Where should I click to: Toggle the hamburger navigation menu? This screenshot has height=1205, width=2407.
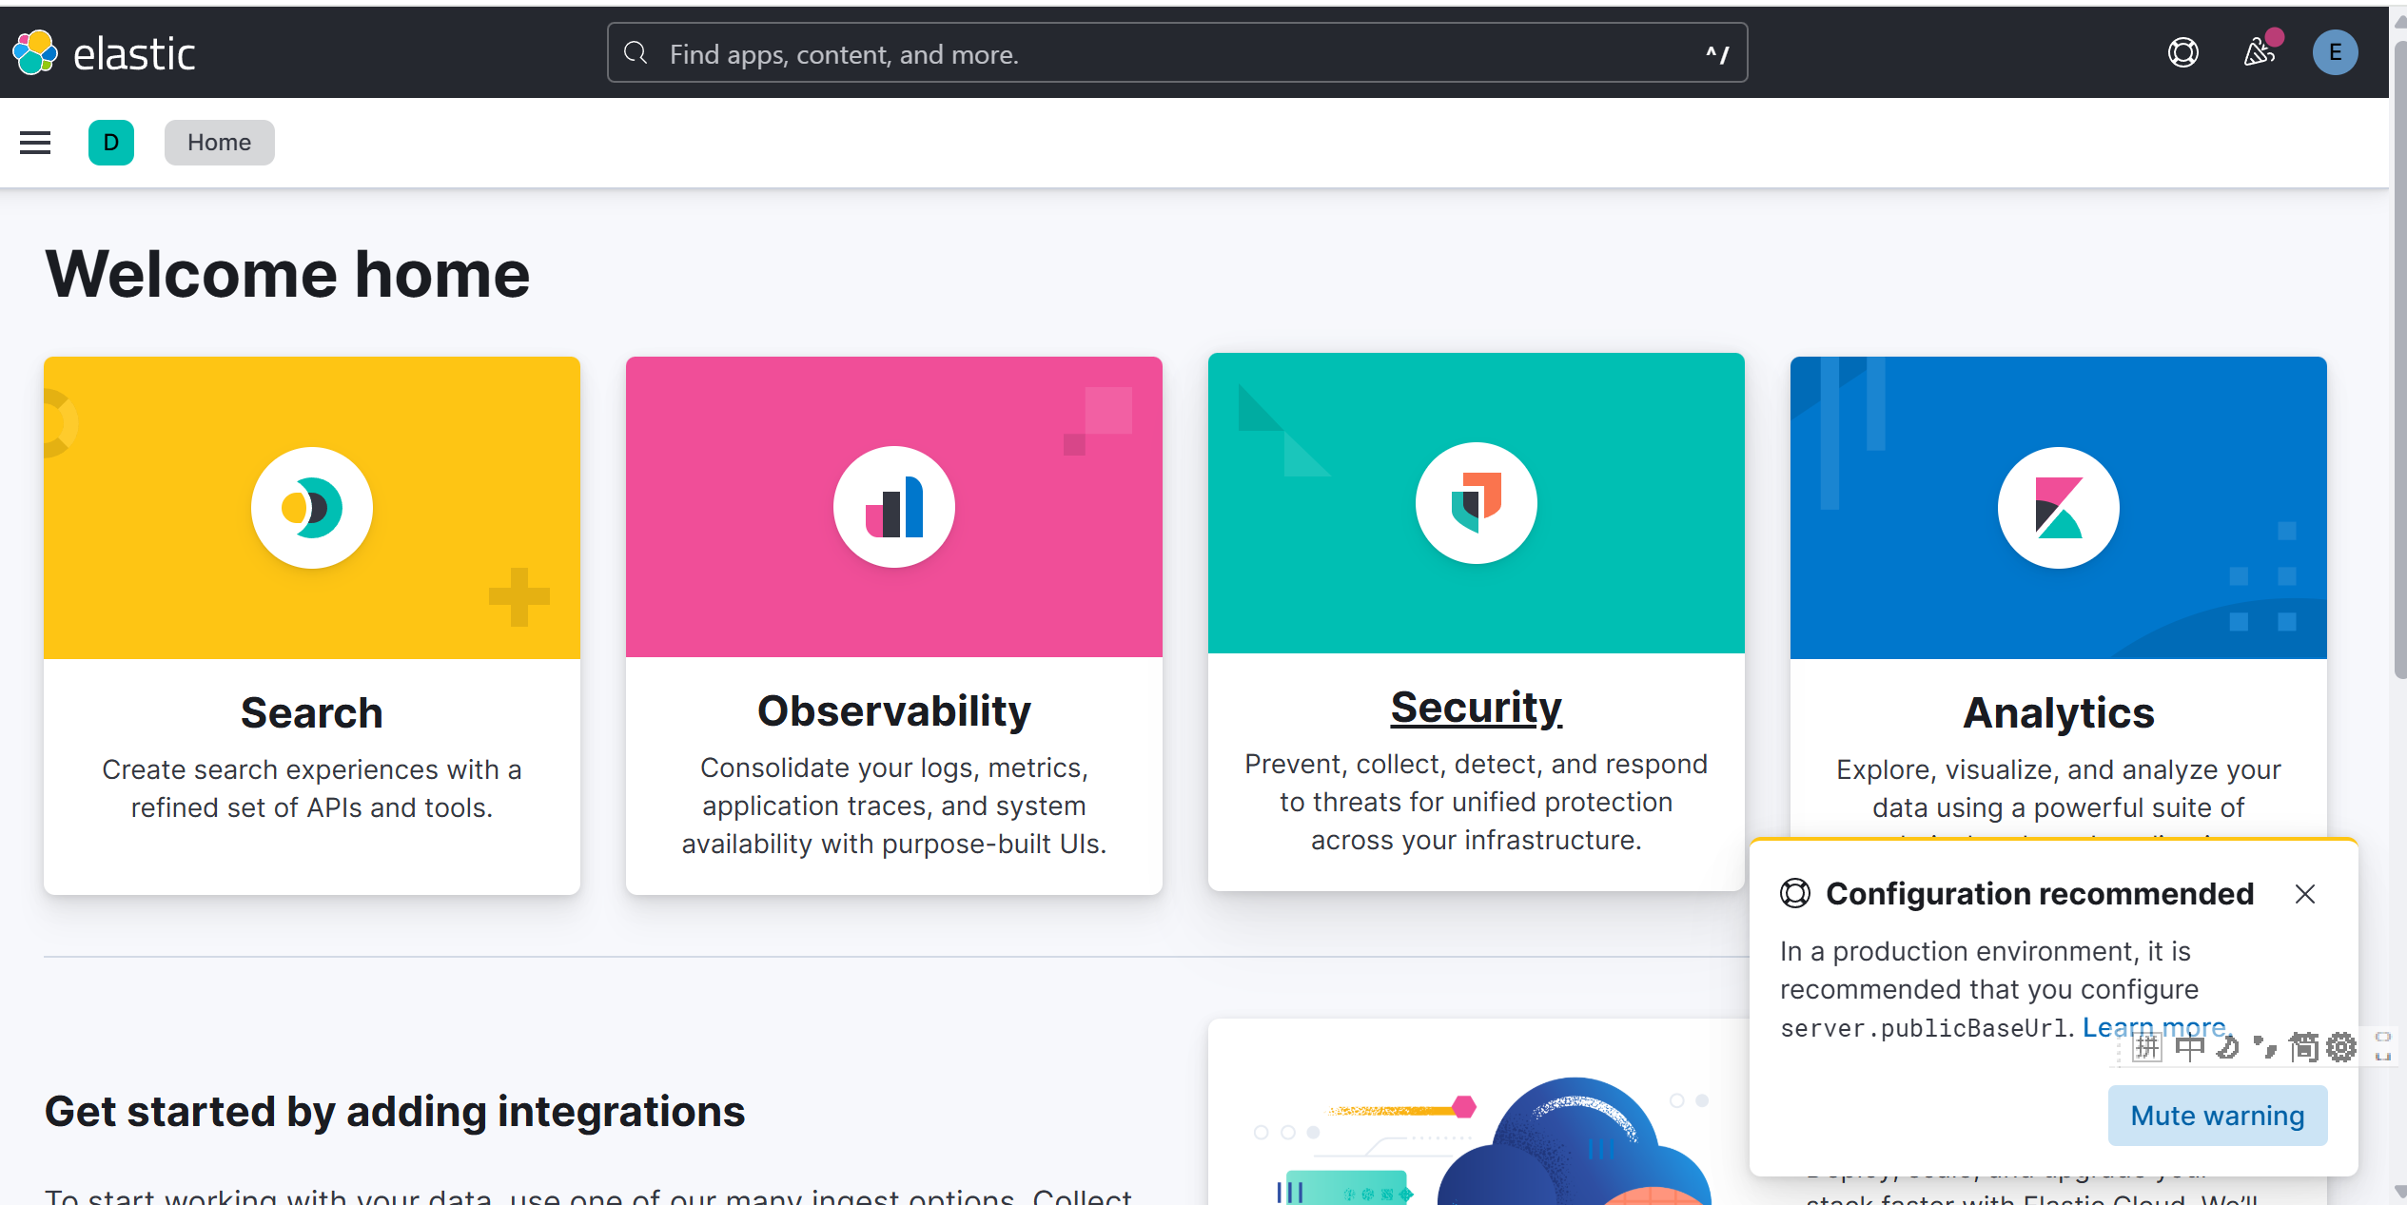pos(35,143)
